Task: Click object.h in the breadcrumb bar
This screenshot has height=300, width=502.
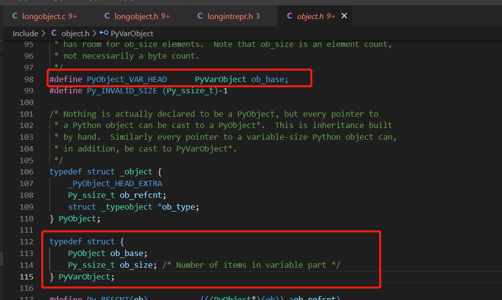Action: [76, 33]
